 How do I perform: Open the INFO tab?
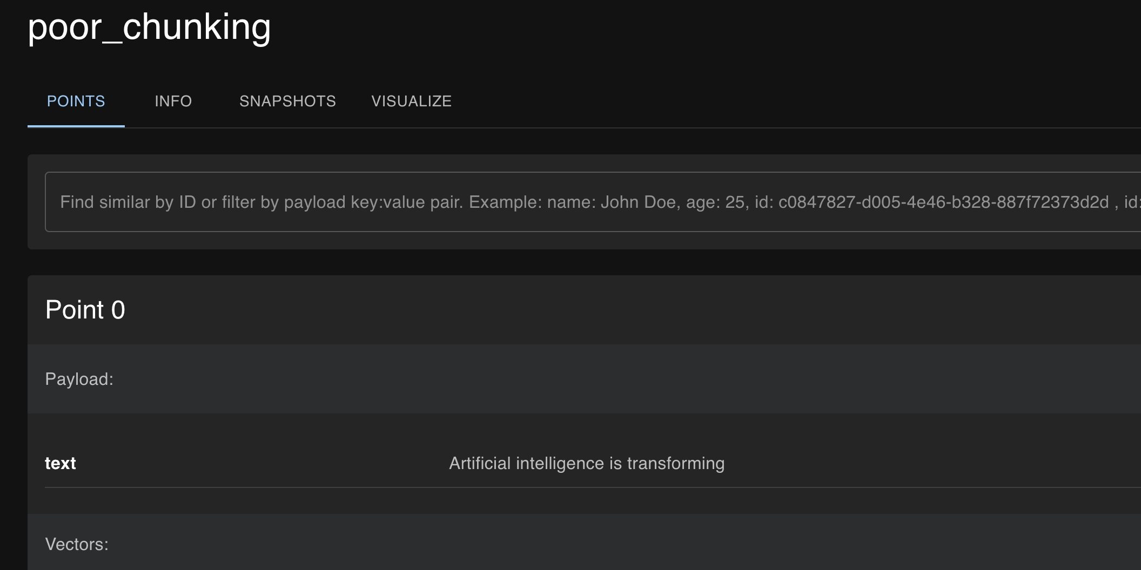click(173, 101)
